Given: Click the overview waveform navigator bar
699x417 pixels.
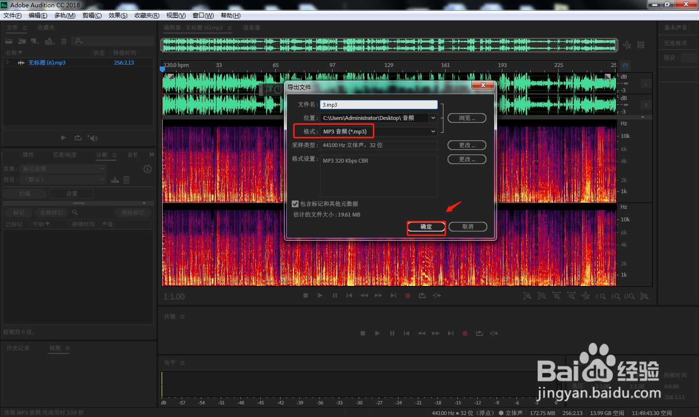Looking at the screenshot, I should (x=389, y=45).
